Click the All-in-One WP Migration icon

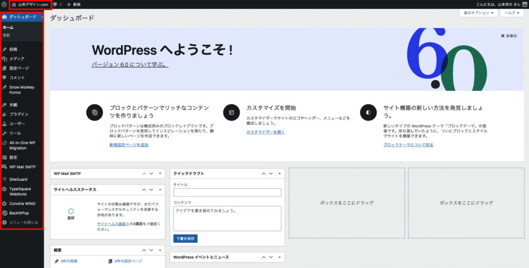pyautogui.click(x=4, y=143)
